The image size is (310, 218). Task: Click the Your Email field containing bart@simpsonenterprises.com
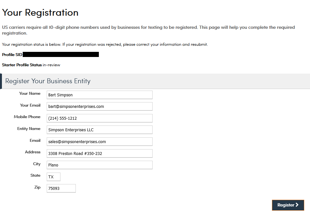[99, 106]
